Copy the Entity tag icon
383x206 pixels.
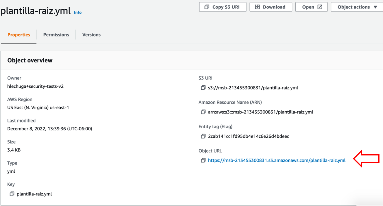203,136
